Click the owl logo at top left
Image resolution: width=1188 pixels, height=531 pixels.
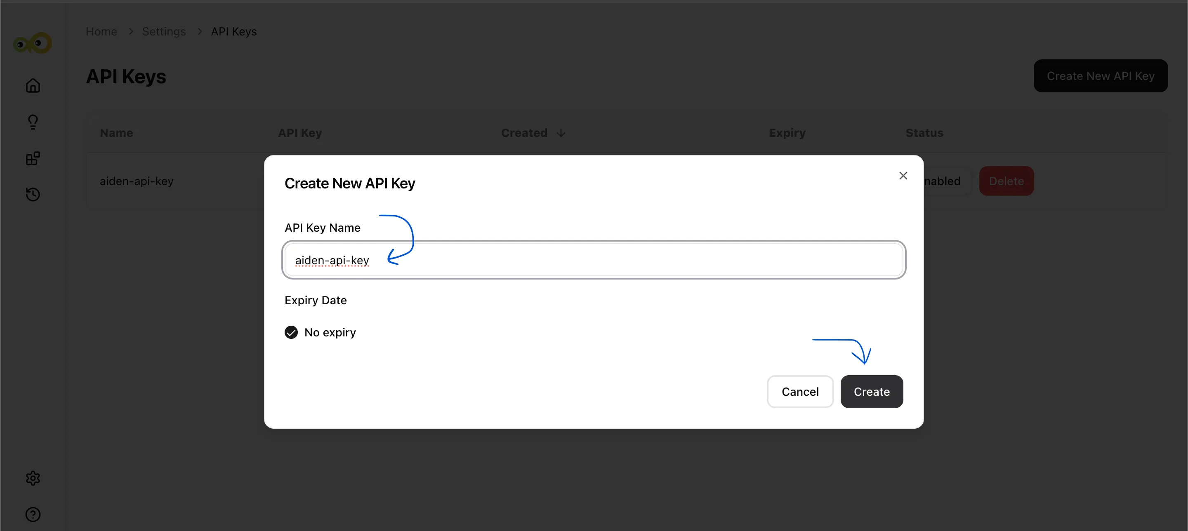tap(32, 43)
